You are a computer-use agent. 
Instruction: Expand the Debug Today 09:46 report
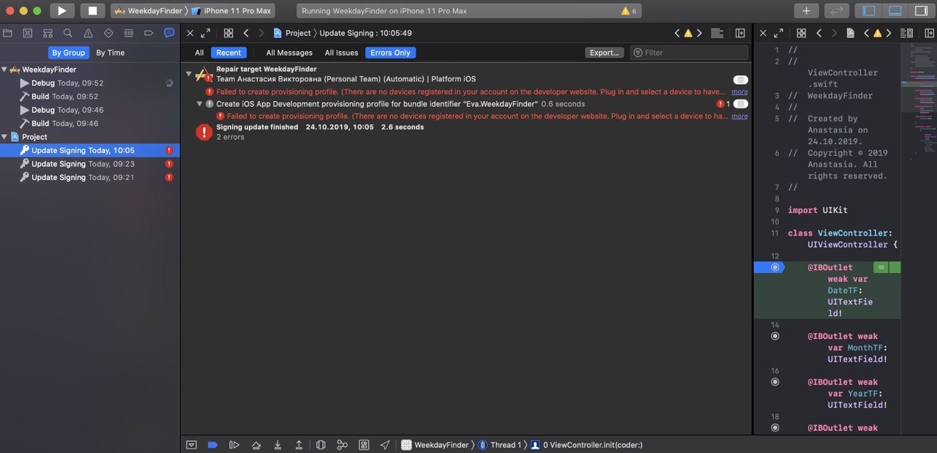pyautogui.click(x=23, y=110)
